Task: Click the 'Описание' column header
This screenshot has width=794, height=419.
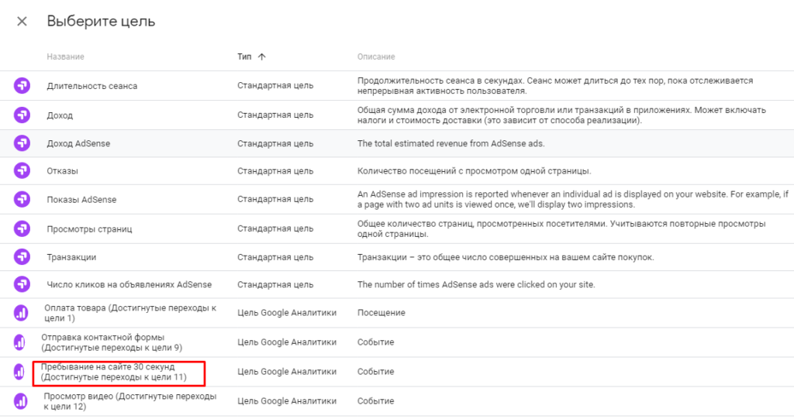Action: pos(375,57)
